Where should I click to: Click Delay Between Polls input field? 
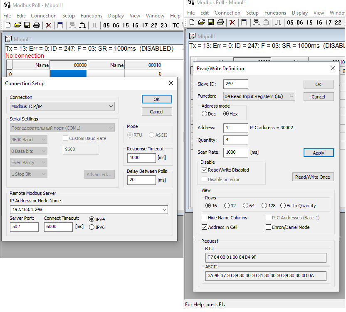point(141,180)
